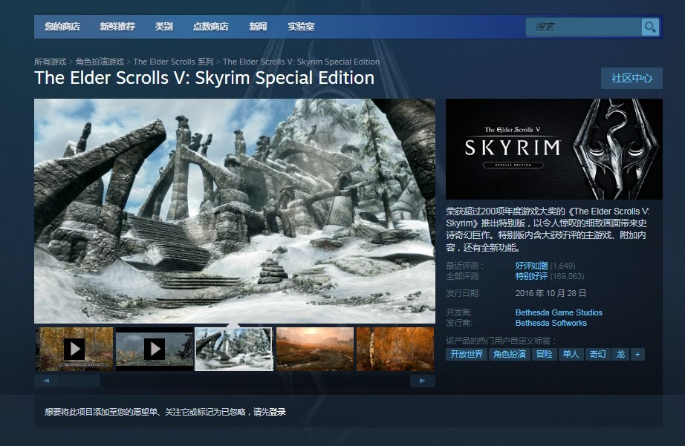The height and width of the screenshot is (446, 685).
Task: Go to 角色扮演游戏 breadcrumb
Action: 100,62
